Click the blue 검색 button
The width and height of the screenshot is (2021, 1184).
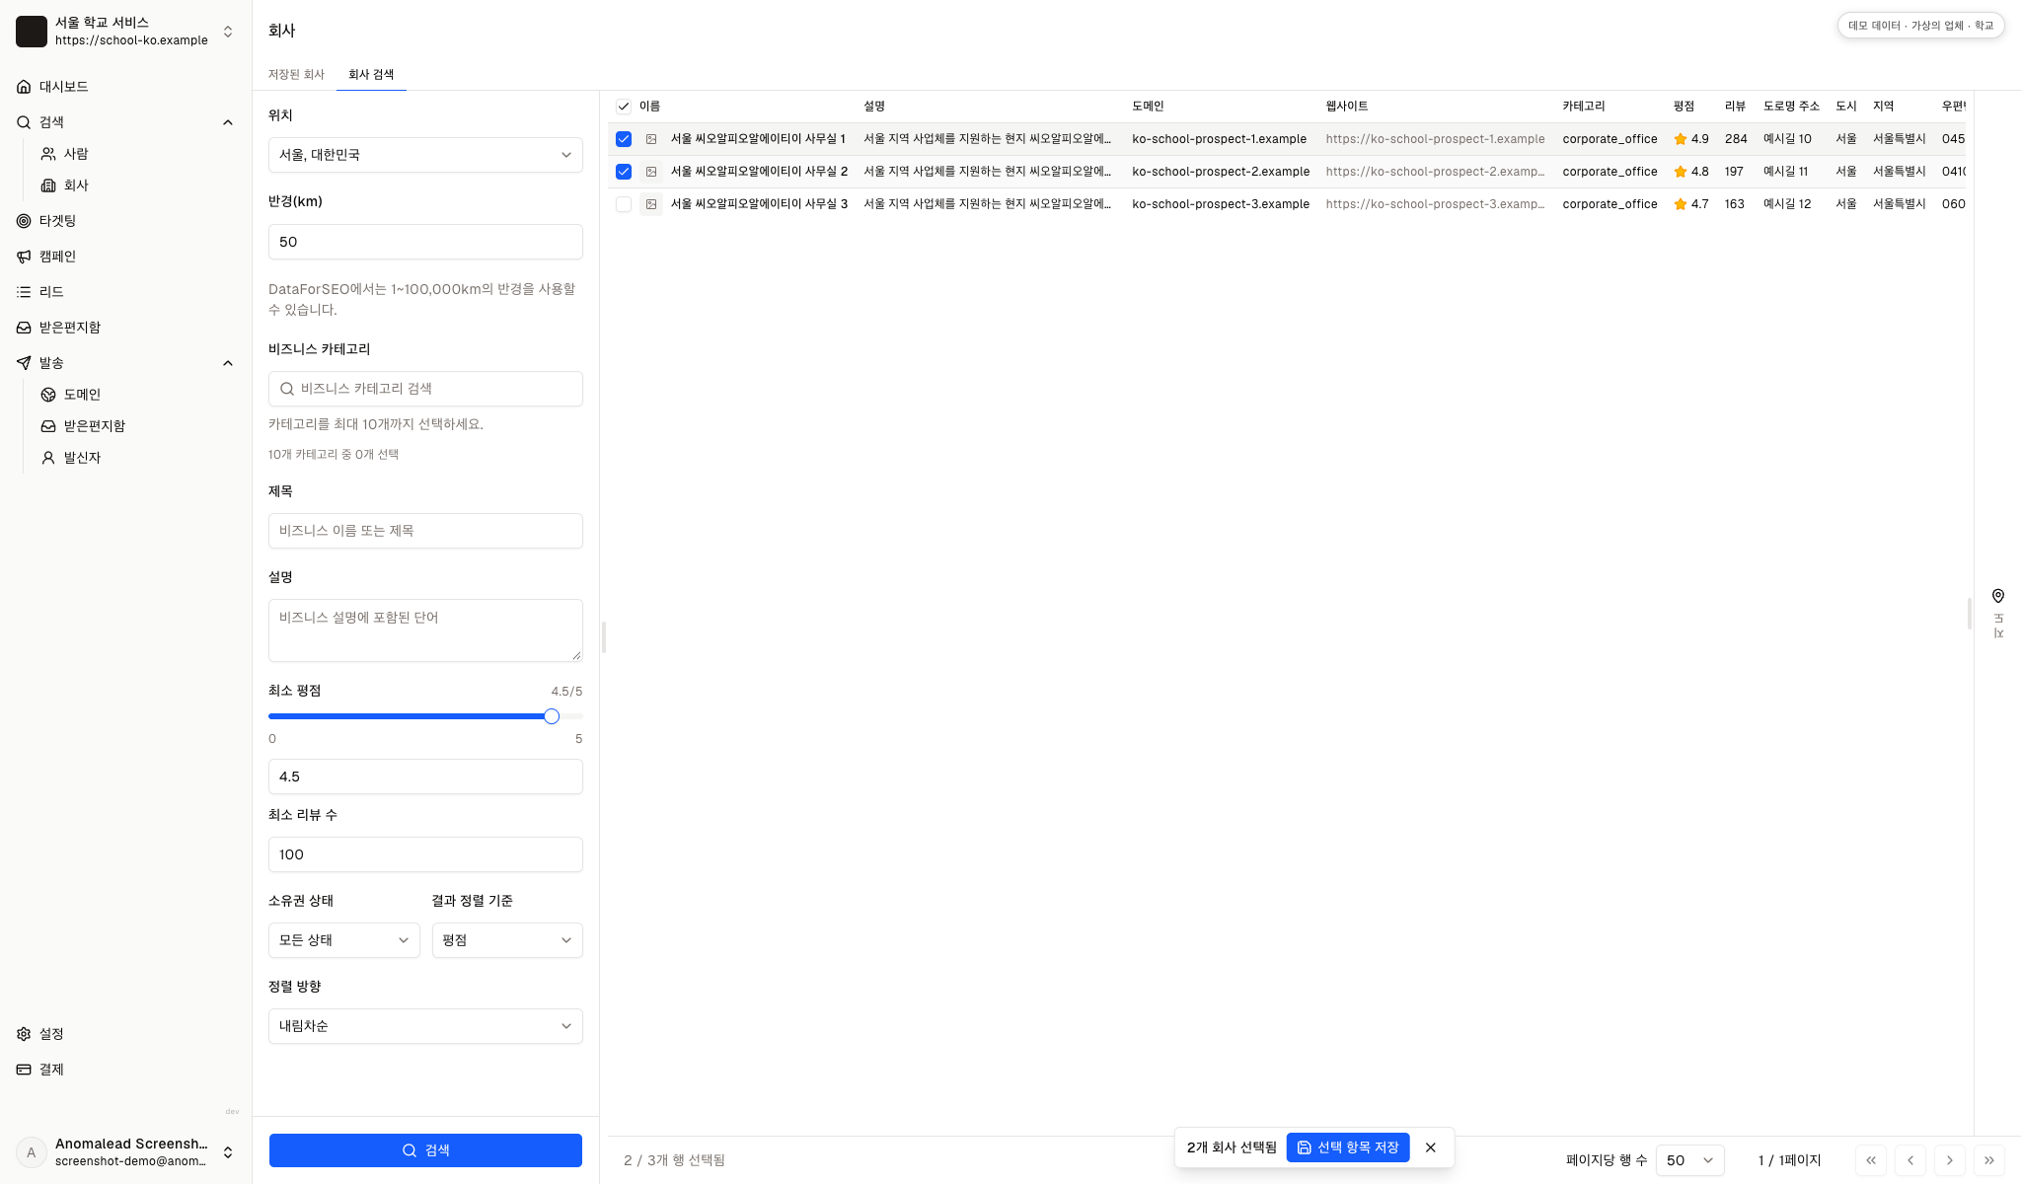[x=425, y=1150]
